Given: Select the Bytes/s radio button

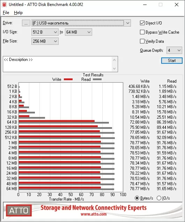Looking at the screenshot, I should (x=137, y=198).
